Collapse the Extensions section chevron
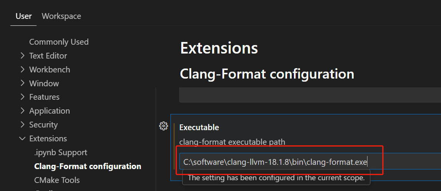Image resolution: width=441 pixels, height=191 pixels. (x=22, y=139)
